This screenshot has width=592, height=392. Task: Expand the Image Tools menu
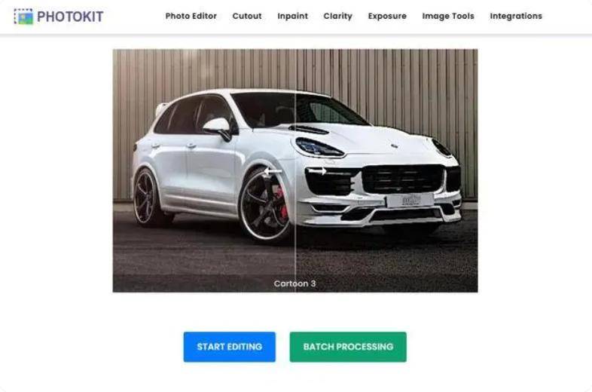tap(448, 17)
